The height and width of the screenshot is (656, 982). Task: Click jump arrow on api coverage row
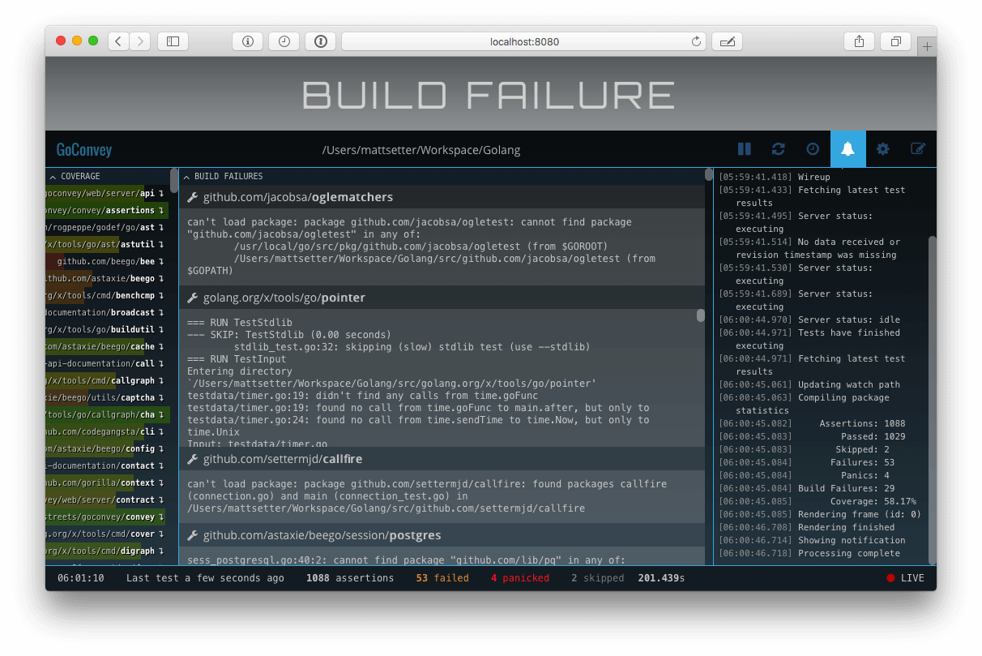(162, 193)
